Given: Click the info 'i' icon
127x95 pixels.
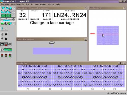Looking at the screenshot, I should (x=6, y=29).
